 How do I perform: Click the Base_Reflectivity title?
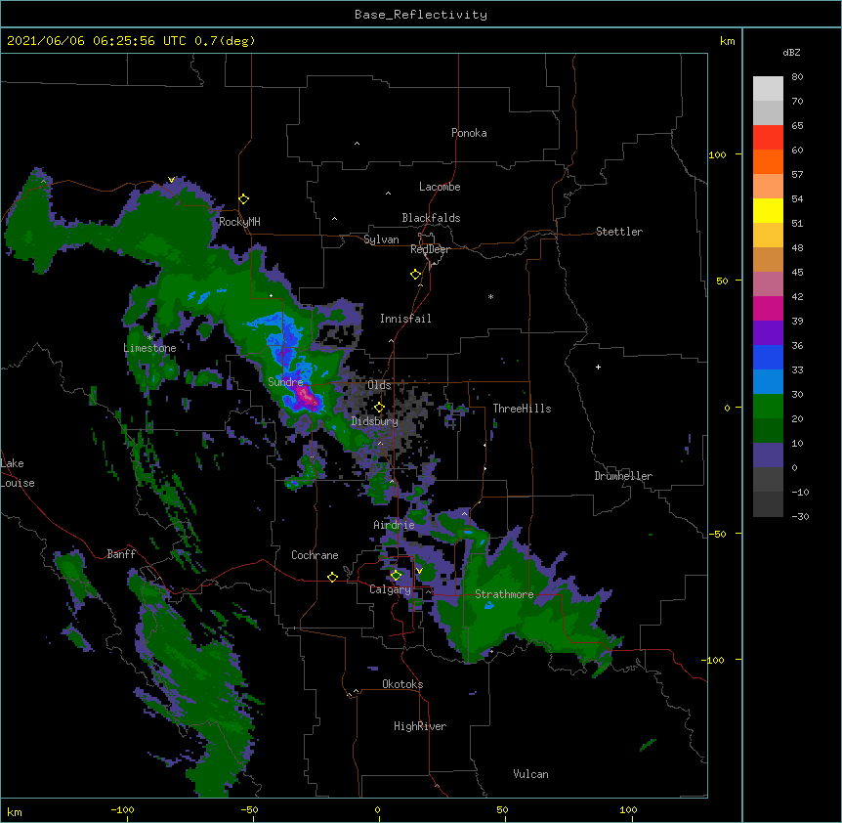pyautogui.click(x=421, y=15)
